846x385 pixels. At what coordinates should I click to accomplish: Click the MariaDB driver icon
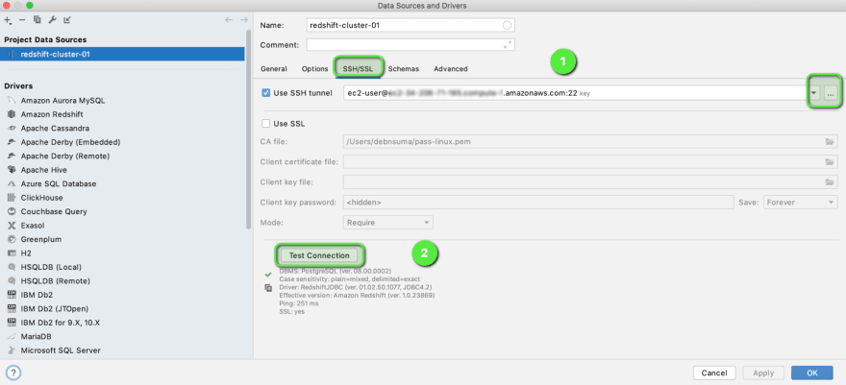tap(12, 337)
